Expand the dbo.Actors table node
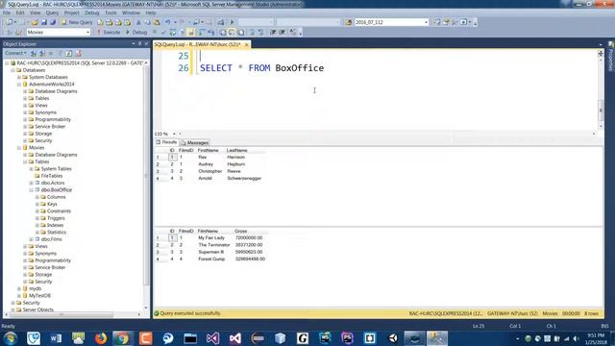The image size is (615, 346). (x=32, y=183)
